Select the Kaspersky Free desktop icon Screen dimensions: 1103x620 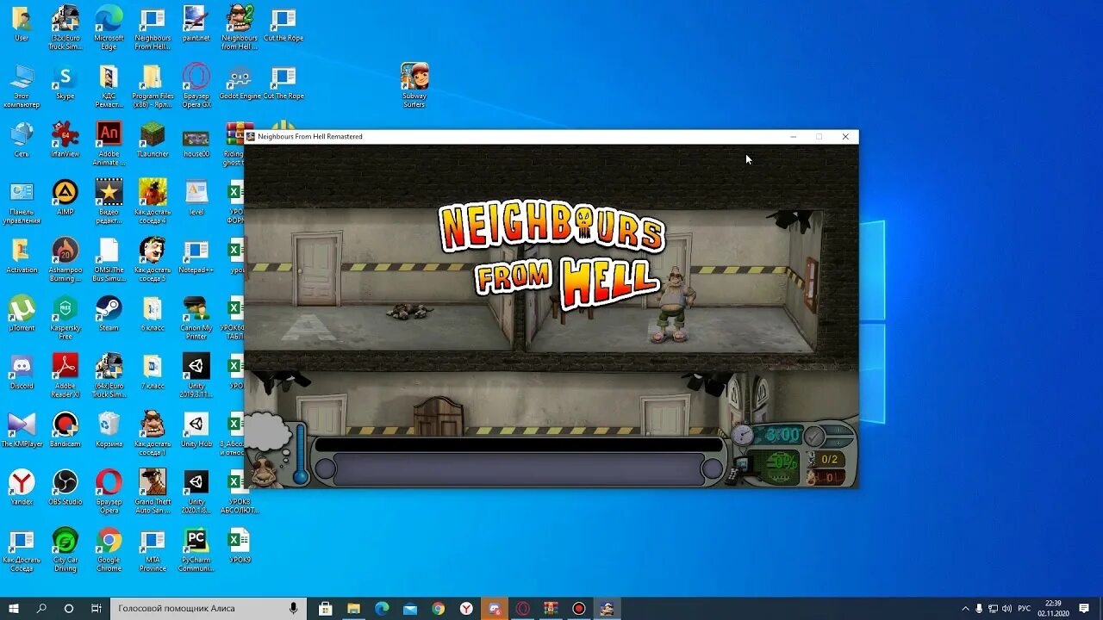[65, 319]
